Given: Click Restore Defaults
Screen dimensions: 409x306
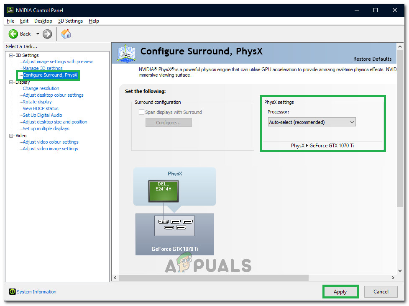Looking at the screenshot, I should pos(372,59).
